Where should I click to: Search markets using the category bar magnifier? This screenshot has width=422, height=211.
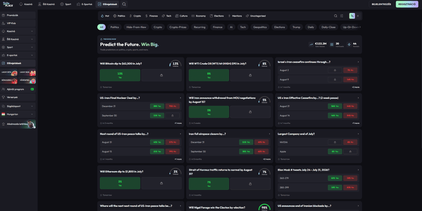click(335, 16)
